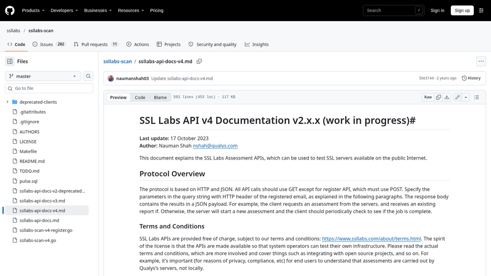This screenshot has height=276, width=491.
Task: Click the Raw button
Action: point(428,97)
